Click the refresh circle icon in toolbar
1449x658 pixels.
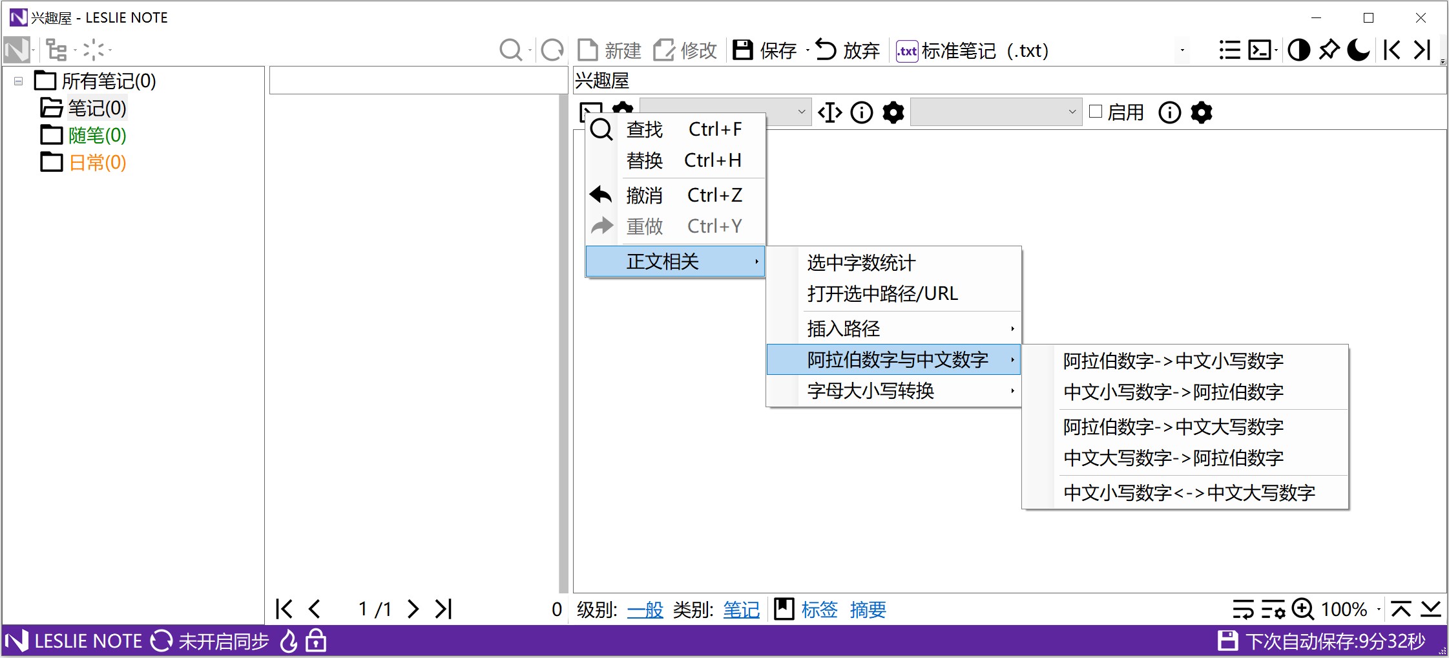(552, 50)
